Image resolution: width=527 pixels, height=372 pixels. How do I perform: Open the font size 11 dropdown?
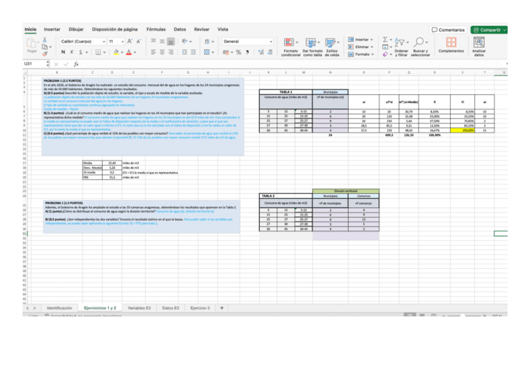(x=115, y=41)
